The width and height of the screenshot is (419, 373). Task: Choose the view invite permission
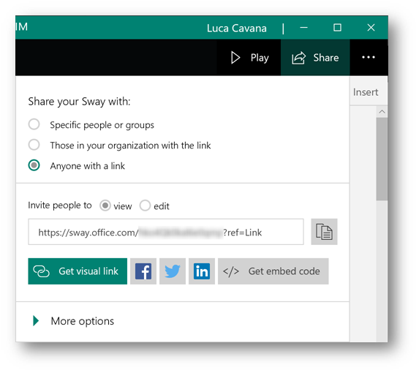click(x=105, y=206)
